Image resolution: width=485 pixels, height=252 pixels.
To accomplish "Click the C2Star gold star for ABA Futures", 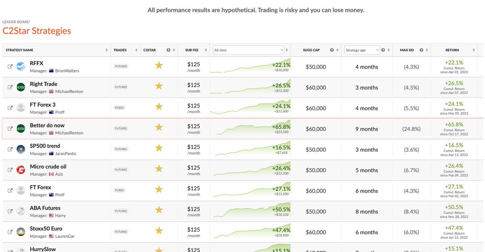I will [x=159, y=210].
